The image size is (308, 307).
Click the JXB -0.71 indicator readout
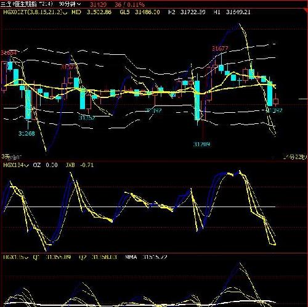(x=79, y=165)
